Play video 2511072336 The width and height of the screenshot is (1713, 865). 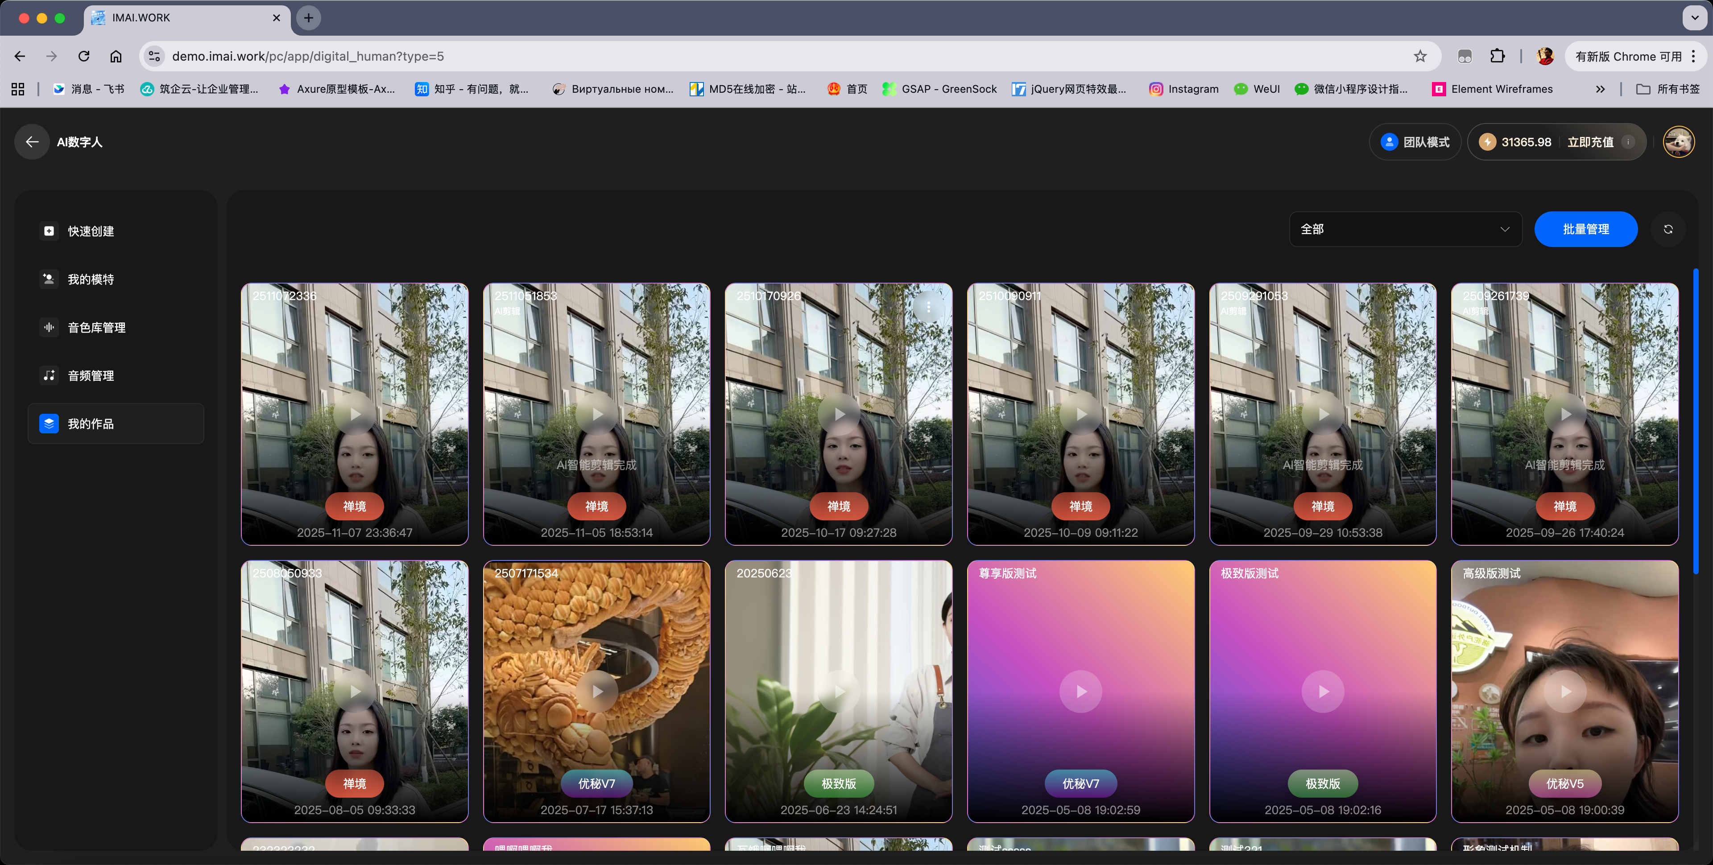[355, 414]
